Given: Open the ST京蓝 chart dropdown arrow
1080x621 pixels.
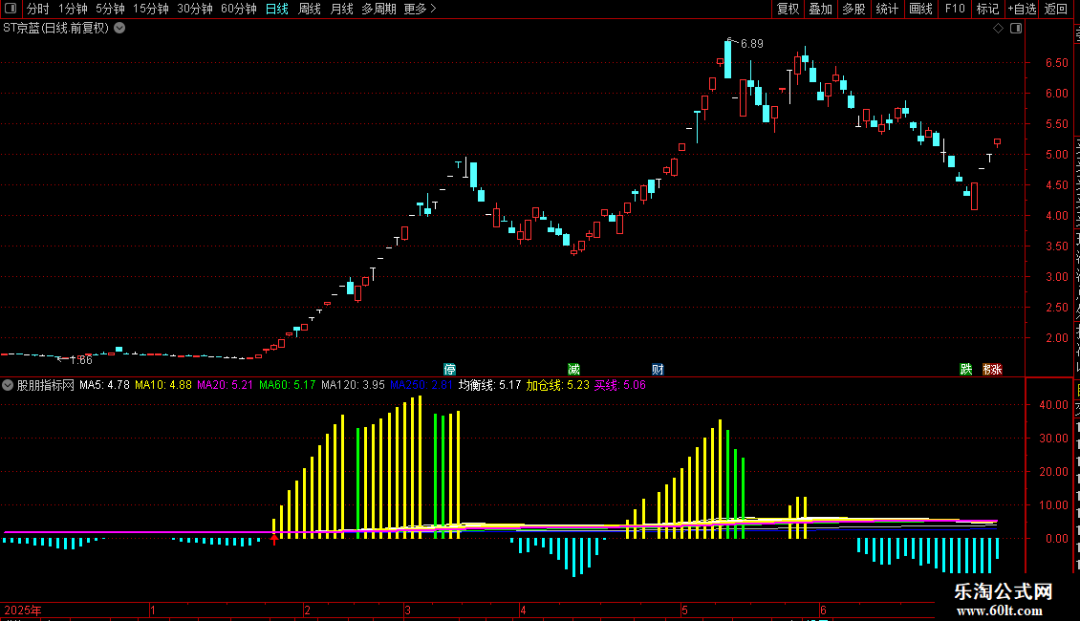Looking at the screenshot, I should click(x=119, y=29).
